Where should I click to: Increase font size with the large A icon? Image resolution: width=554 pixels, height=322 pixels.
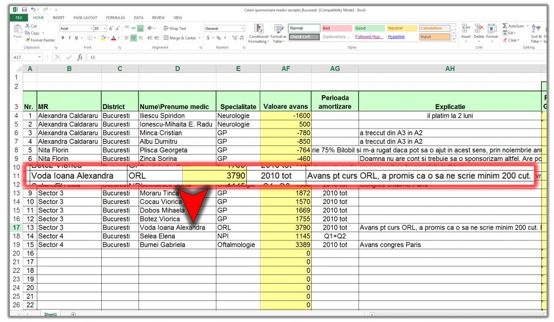(110, 28)
